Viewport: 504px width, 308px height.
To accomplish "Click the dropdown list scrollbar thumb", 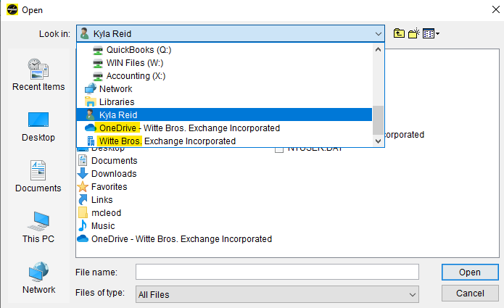I will coord(378,120).
